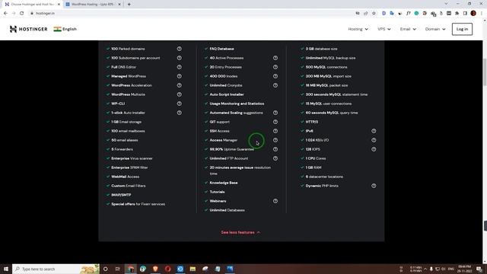The height and width of the screenshot is (274, 487).
Task: Click help icon next to 400 000 Inodes
Action: (275, 76)
